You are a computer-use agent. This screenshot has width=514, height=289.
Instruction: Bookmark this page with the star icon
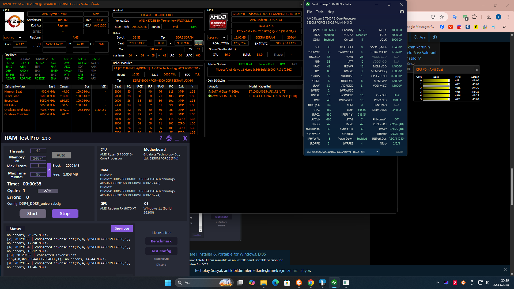pyautogui.click(x=442, y=17)
